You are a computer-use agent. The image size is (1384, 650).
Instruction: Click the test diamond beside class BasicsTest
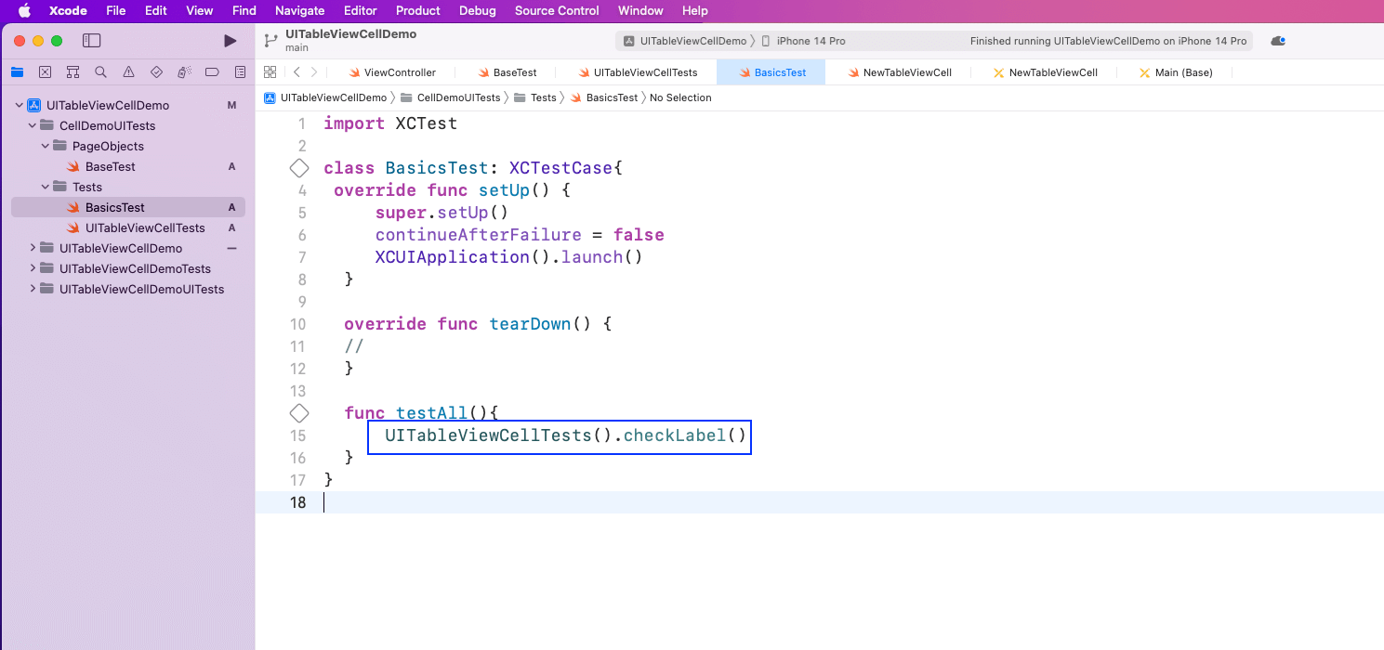[x=298, y=168]
